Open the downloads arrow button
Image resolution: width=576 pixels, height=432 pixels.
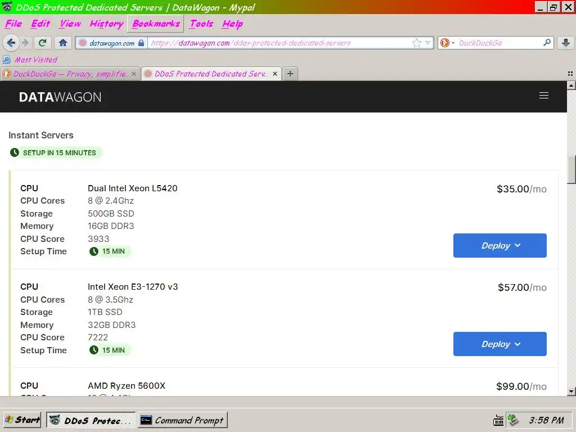pos(566,43)
